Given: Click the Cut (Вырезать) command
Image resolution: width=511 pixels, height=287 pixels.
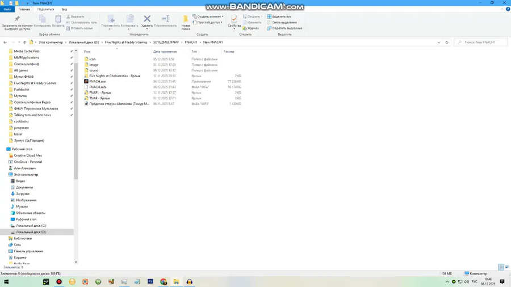Looking at the screenshot, I should coord(75,16).
